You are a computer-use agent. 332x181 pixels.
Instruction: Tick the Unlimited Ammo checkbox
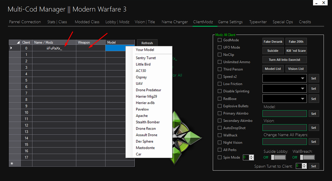tap(220, 62)
